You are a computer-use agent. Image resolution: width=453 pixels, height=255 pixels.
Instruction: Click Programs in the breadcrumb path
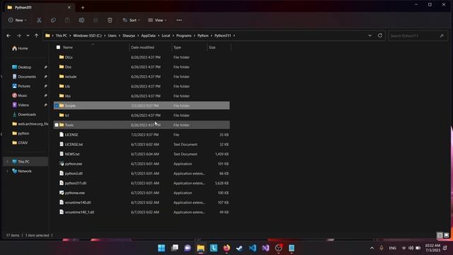coord(184,35)
